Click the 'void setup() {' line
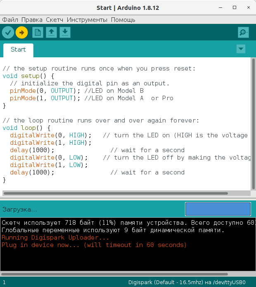 28,76
